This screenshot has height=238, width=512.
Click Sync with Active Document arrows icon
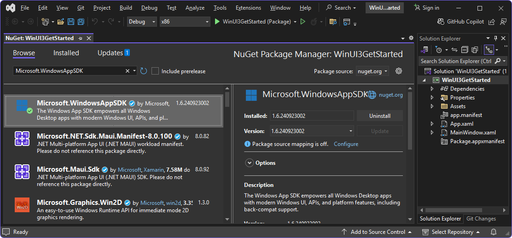(x=454, y=50)
